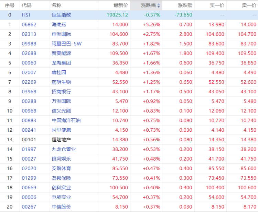
Task: Select the 恒隆地产 row name
Action: (61, 140)
